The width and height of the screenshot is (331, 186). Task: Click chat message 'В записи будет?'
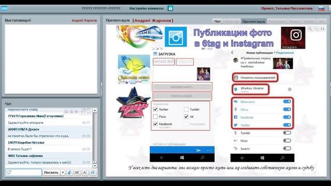tap(20, 149)
